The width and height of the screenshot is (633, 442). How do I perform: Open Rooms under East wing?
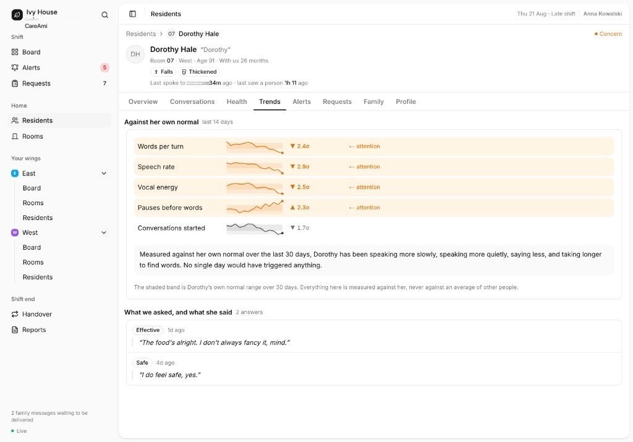click(33, 203)
